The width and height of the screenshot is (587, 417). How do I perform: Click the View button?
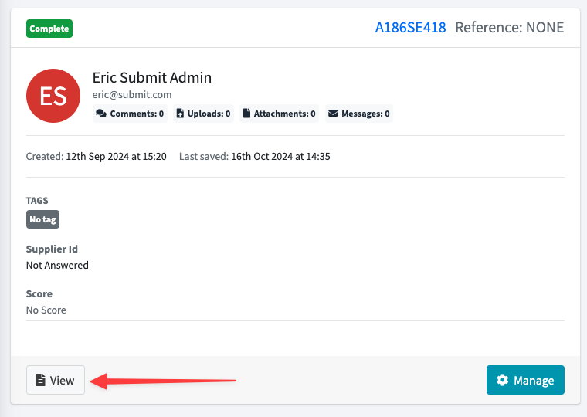point(56,380)
